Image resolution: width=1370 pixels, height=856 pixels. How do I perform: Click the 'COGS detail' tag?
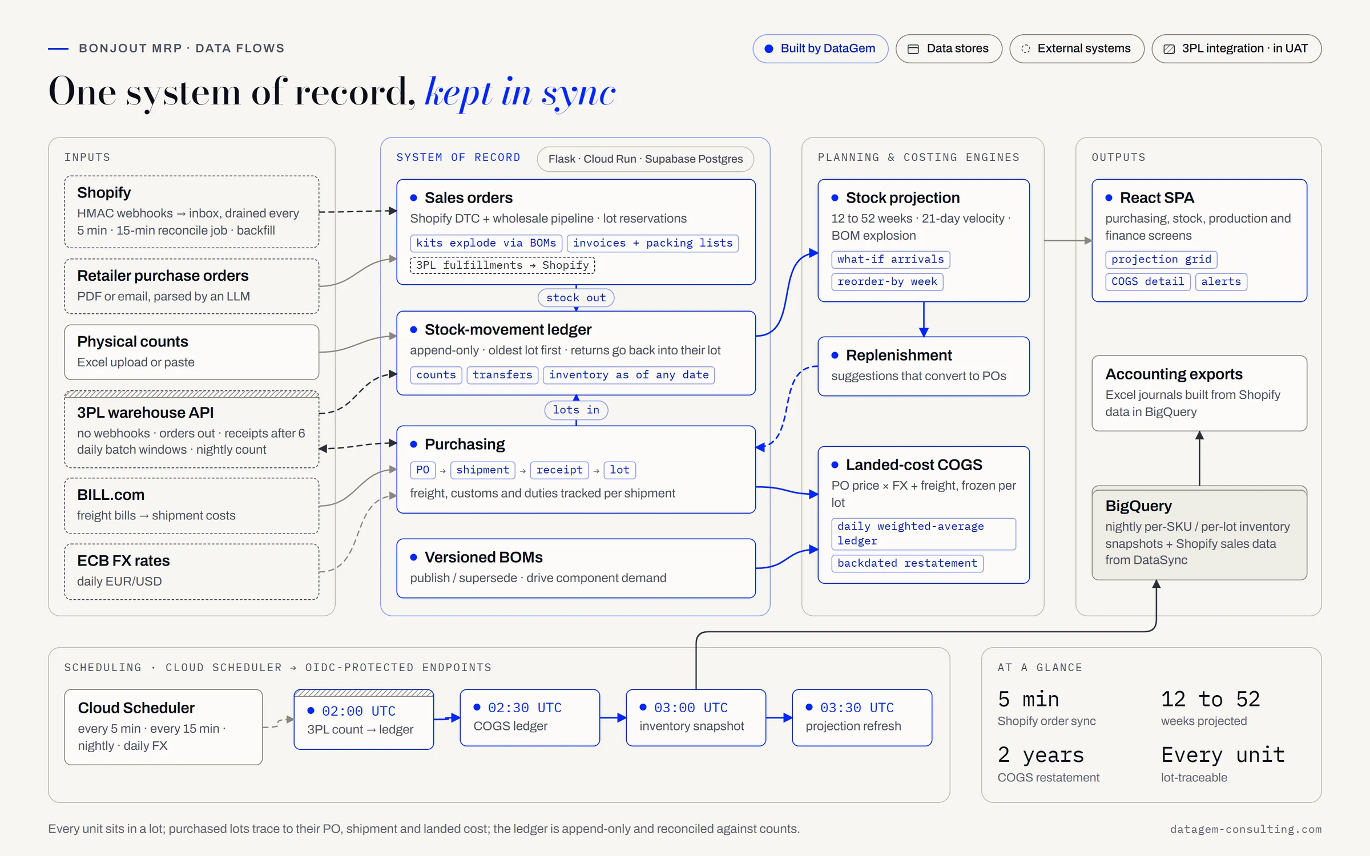1147,282
